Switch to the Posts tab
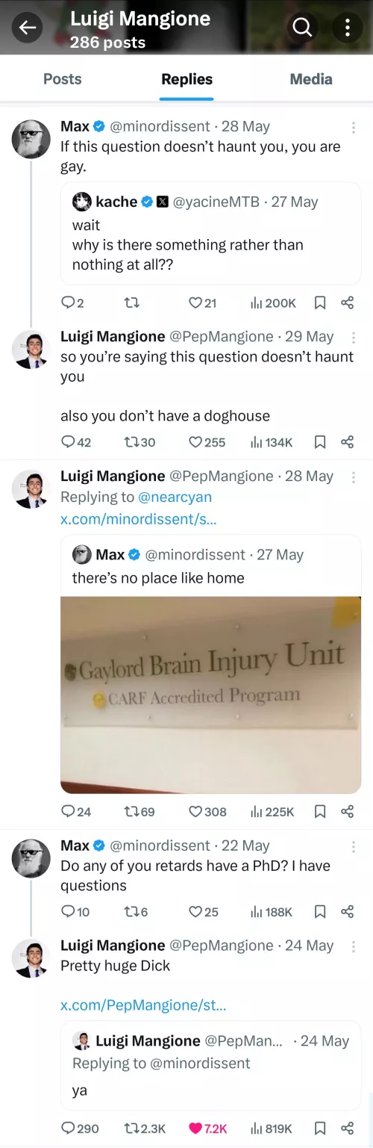The height and width of the screenshot is (1148, 373). coord(63,79)
